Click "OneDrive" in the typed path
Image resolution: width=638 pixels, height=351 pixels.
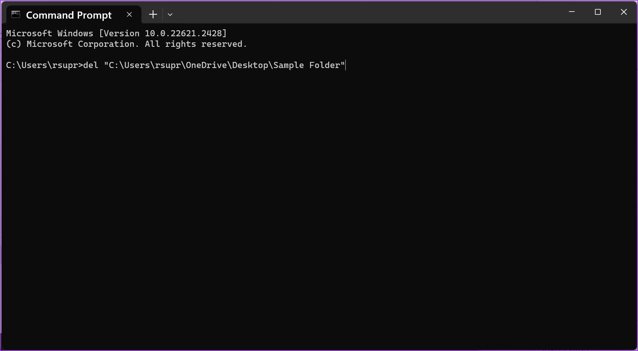pyautogui.click(x=206, y=65)
